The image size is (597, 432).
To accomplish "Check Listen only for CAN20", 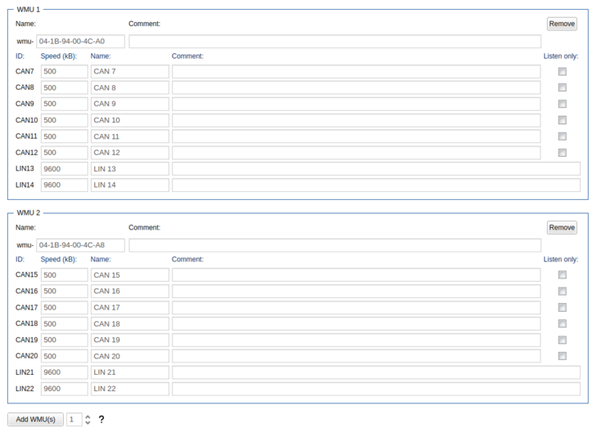I will [x=562, y=356].
